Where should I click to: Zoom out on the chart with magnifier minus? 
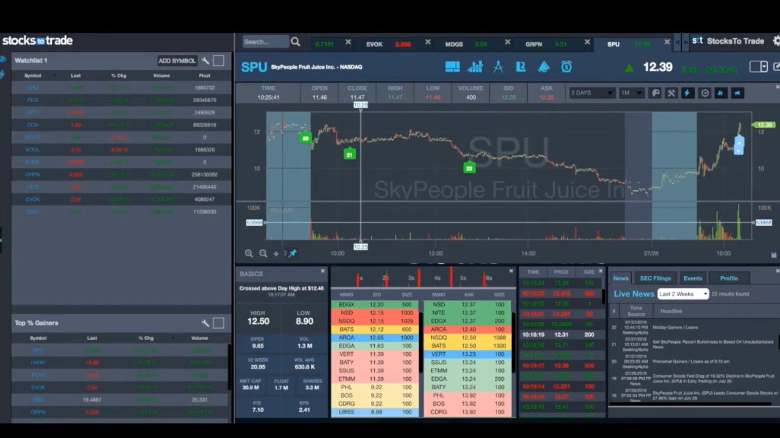(x=263, y=254)
